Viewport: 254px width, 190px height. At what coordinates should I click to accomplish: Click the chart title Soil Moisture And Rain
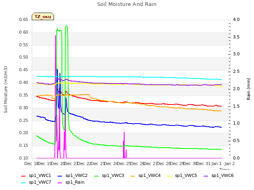point(127,4)
